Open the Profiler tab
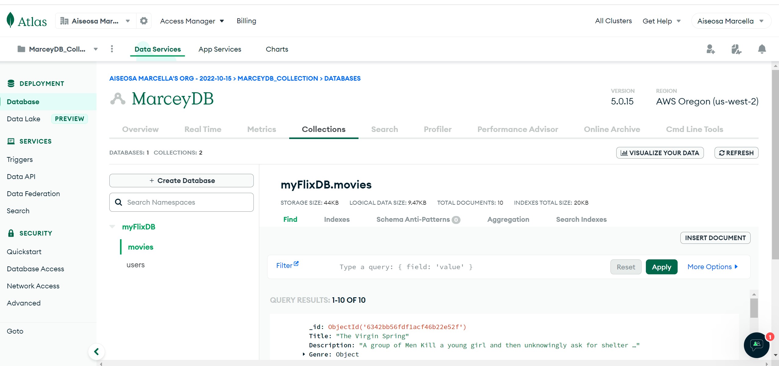This screenshot has height=366, width=779. point(438,129)
